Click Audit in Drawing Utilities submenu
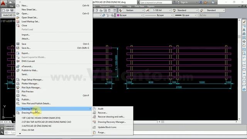The height and width of the screenshot is (139, 247). [x=113, y=109]
